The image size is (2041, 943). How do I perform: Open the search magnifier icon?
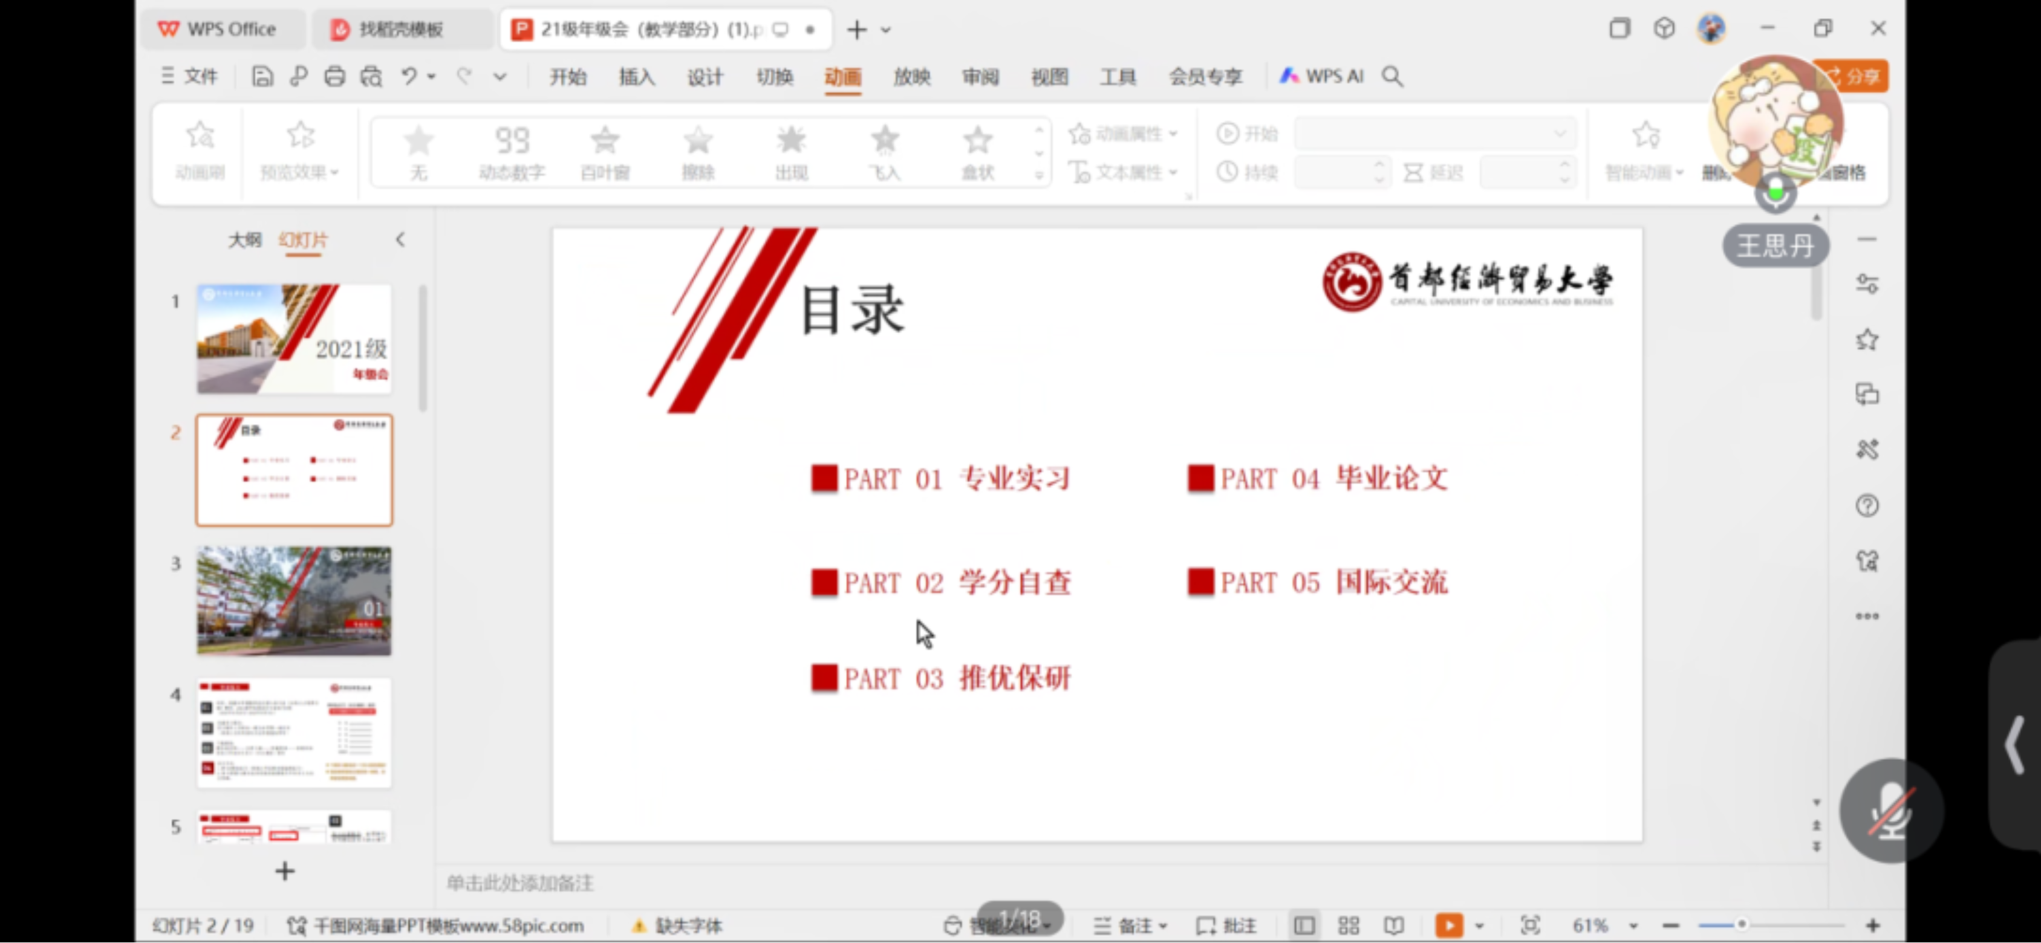(x=1392, y=77)
